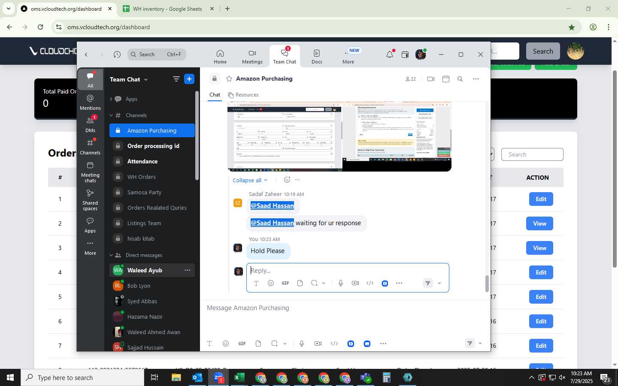Add emoji reaction next to Collapse all
Viewport: 618px width, 386px height.
[x=287, y=180]
